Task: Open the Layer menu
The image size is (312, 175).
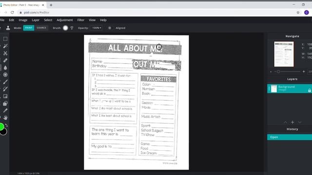Action: 36,20
